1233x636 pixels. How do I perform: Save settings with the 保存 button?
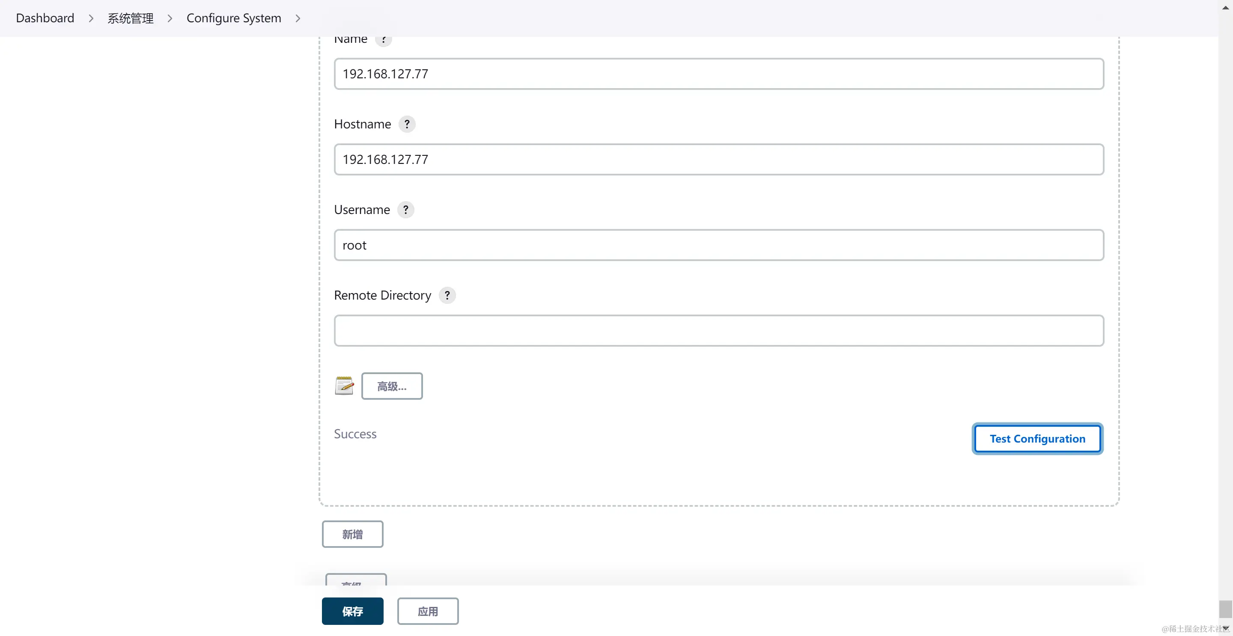pyautogui.click(x=353, y=611)
